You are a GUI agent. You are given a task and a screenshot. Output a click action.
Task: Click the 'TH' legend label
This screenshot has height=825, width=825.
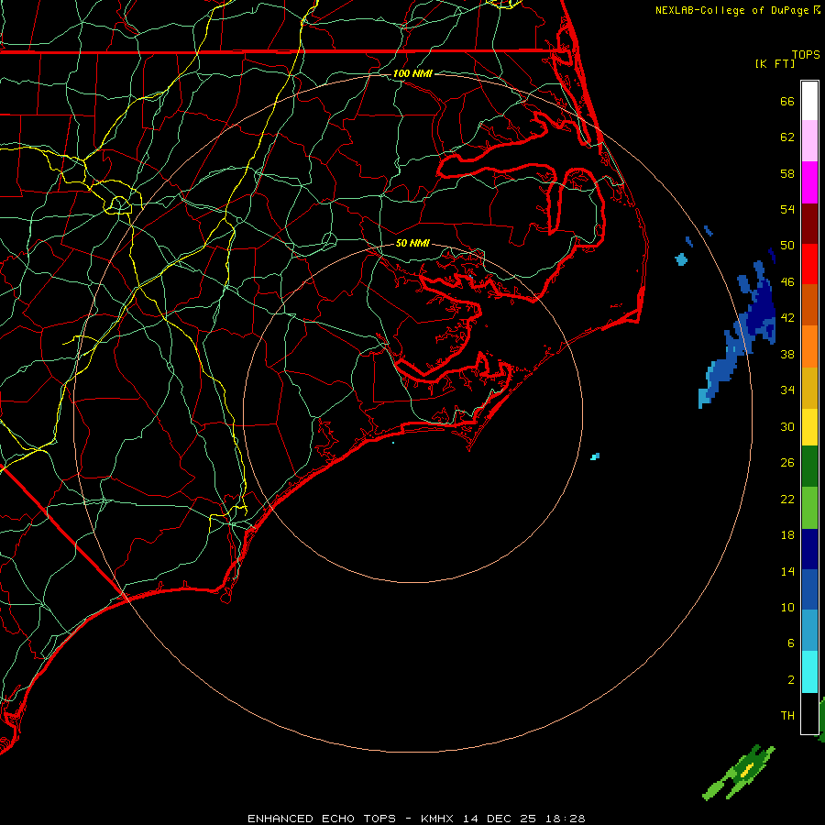[x=787, y=716]
